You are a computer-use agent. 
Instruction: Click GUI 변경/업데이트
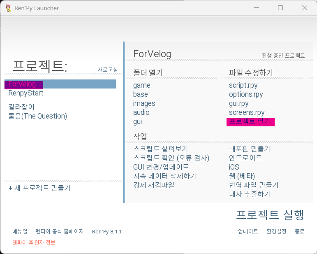point(161,167)
